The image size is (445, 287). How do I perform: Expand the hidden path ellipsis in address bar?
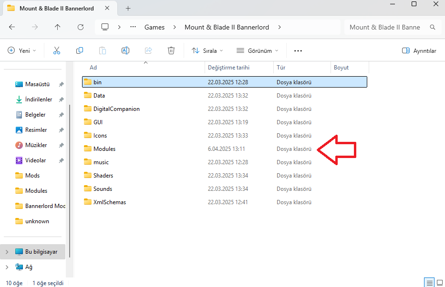pos(133,27)
